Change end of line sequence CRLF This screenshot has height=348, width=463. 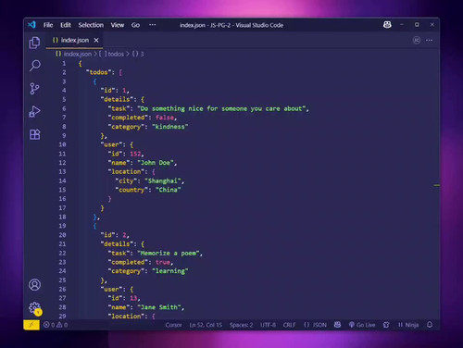pos(289,325)
